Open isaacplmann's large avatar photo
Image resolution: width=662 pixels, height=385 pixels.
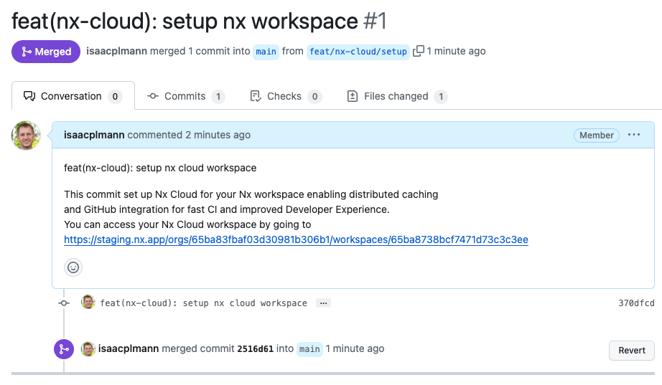click(26, 136)
